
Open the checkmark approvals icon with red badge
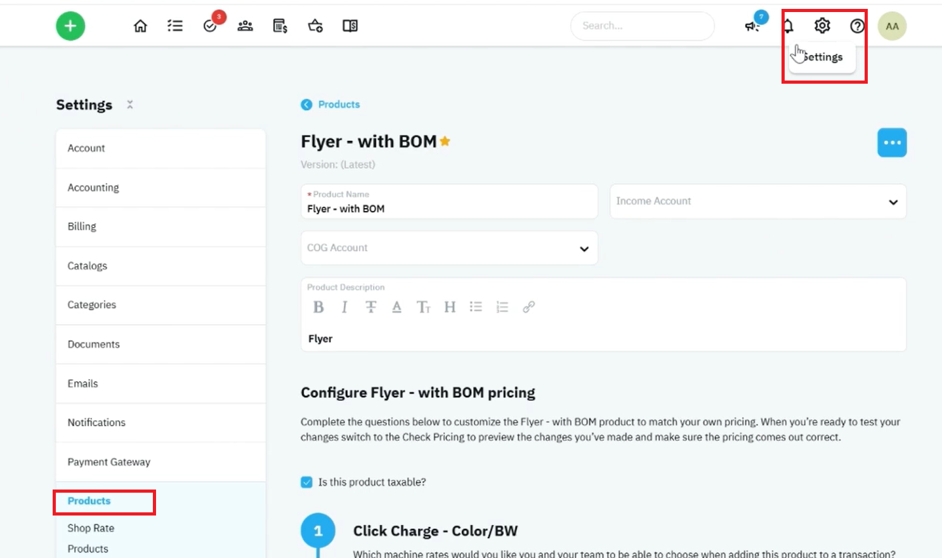coord(211,26)
